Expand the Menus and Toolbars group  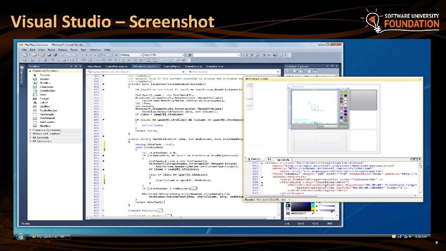[31, 133]
